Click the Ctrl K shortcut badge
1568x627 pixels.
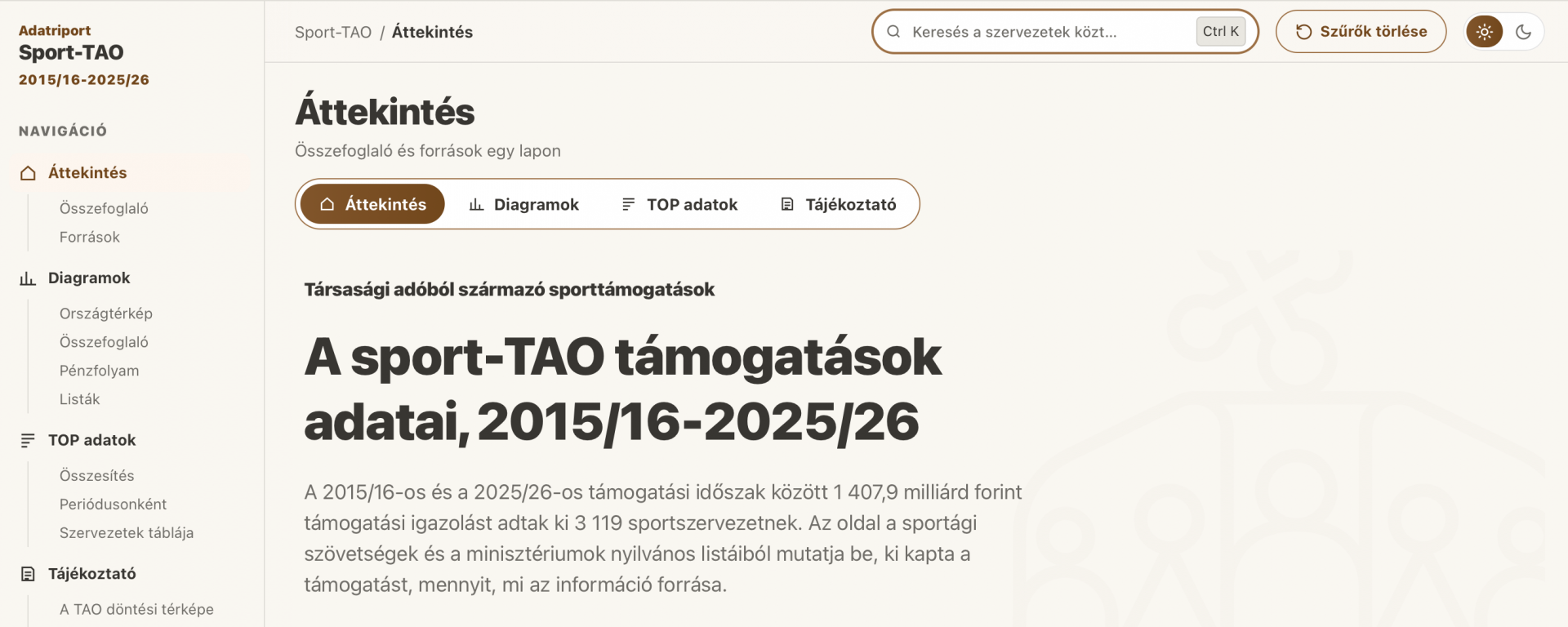click(x=1221, y=32)
